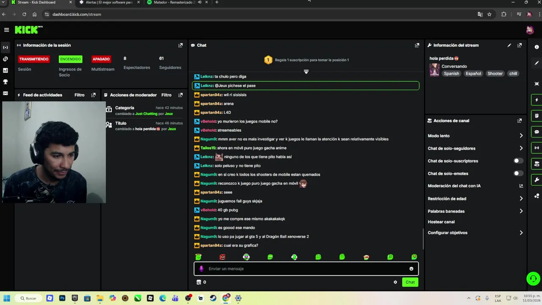Click the pencil edit icon in right sidebar
This screenshot has width=542, height=305.
537,63
